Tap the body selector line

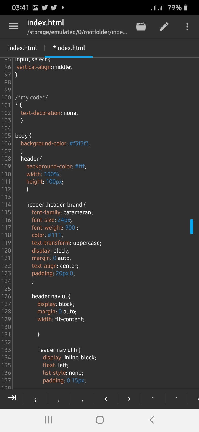tap(23, 136)
